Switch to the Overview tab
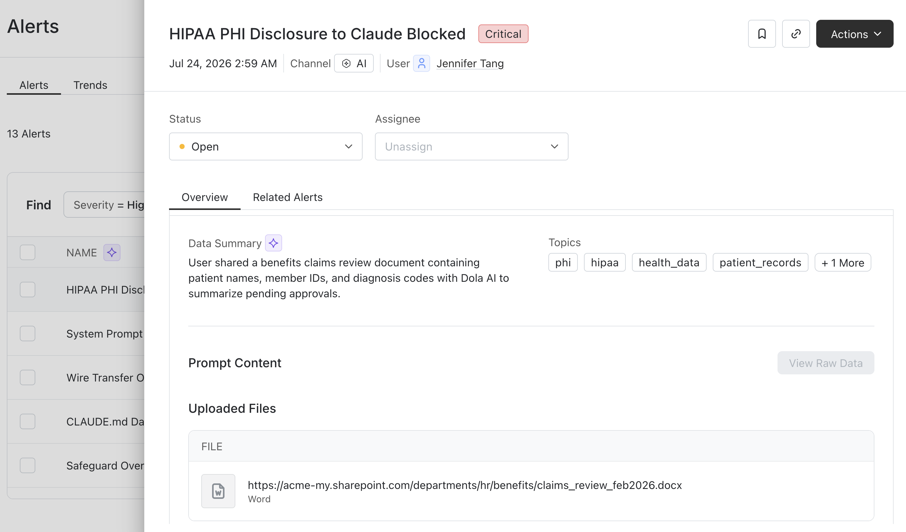The image size is (906, 532). [x=205, y=197]
